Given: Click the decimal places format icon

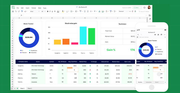Looking at the screenshot, I should coord(130,11).
